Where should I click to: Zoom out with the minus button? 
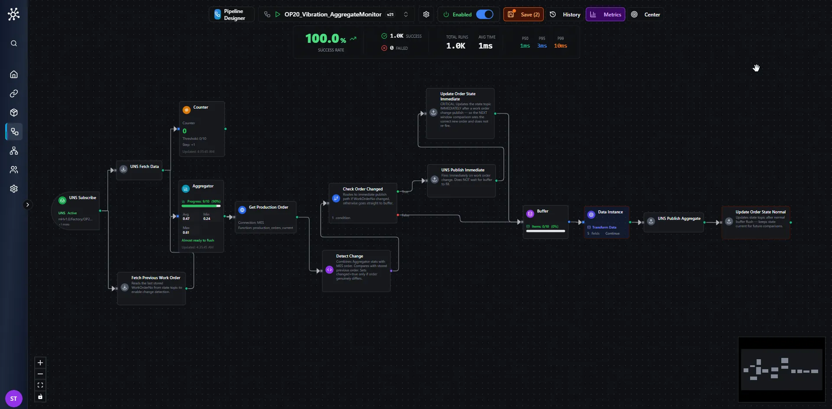point(40,374)
